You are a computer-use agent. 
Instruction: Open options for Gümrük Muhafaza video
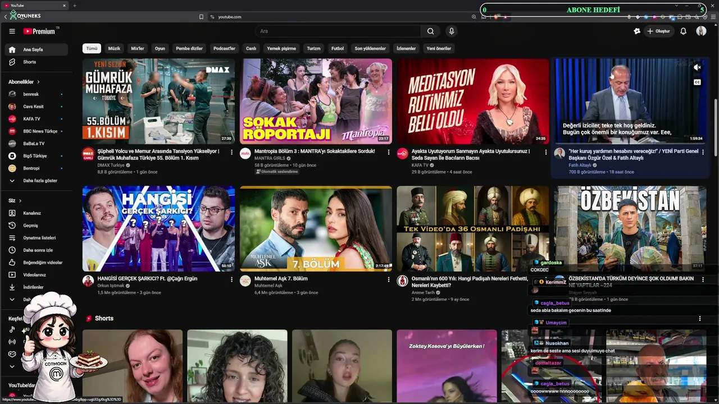point(231,152)
